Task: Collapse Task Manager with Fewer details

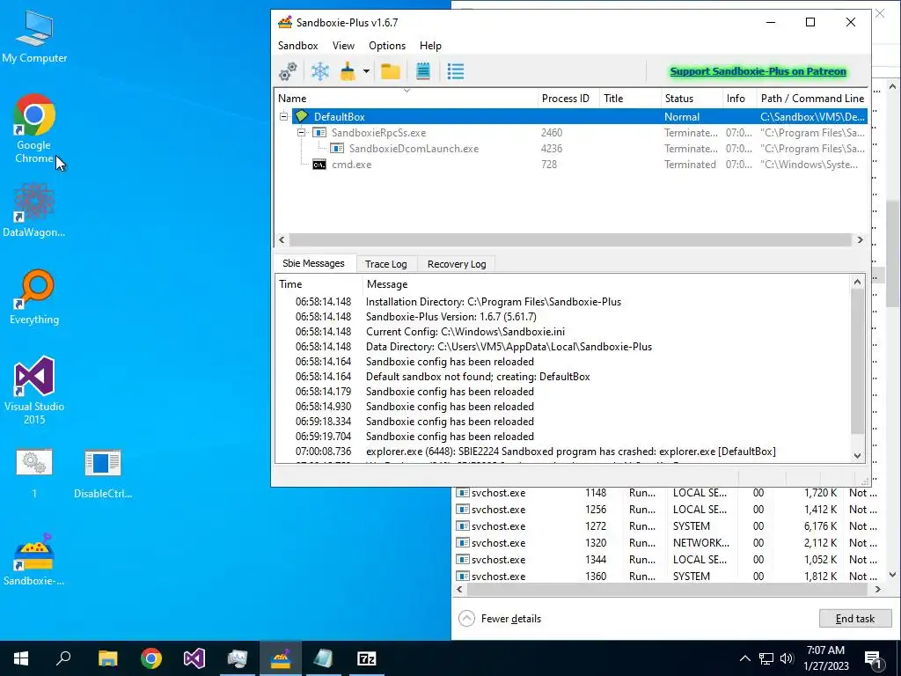Action: point(500,619)
